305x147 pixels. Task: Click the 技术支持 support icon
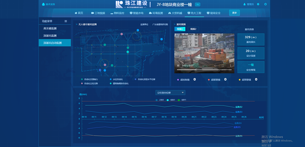click(43, 4)
